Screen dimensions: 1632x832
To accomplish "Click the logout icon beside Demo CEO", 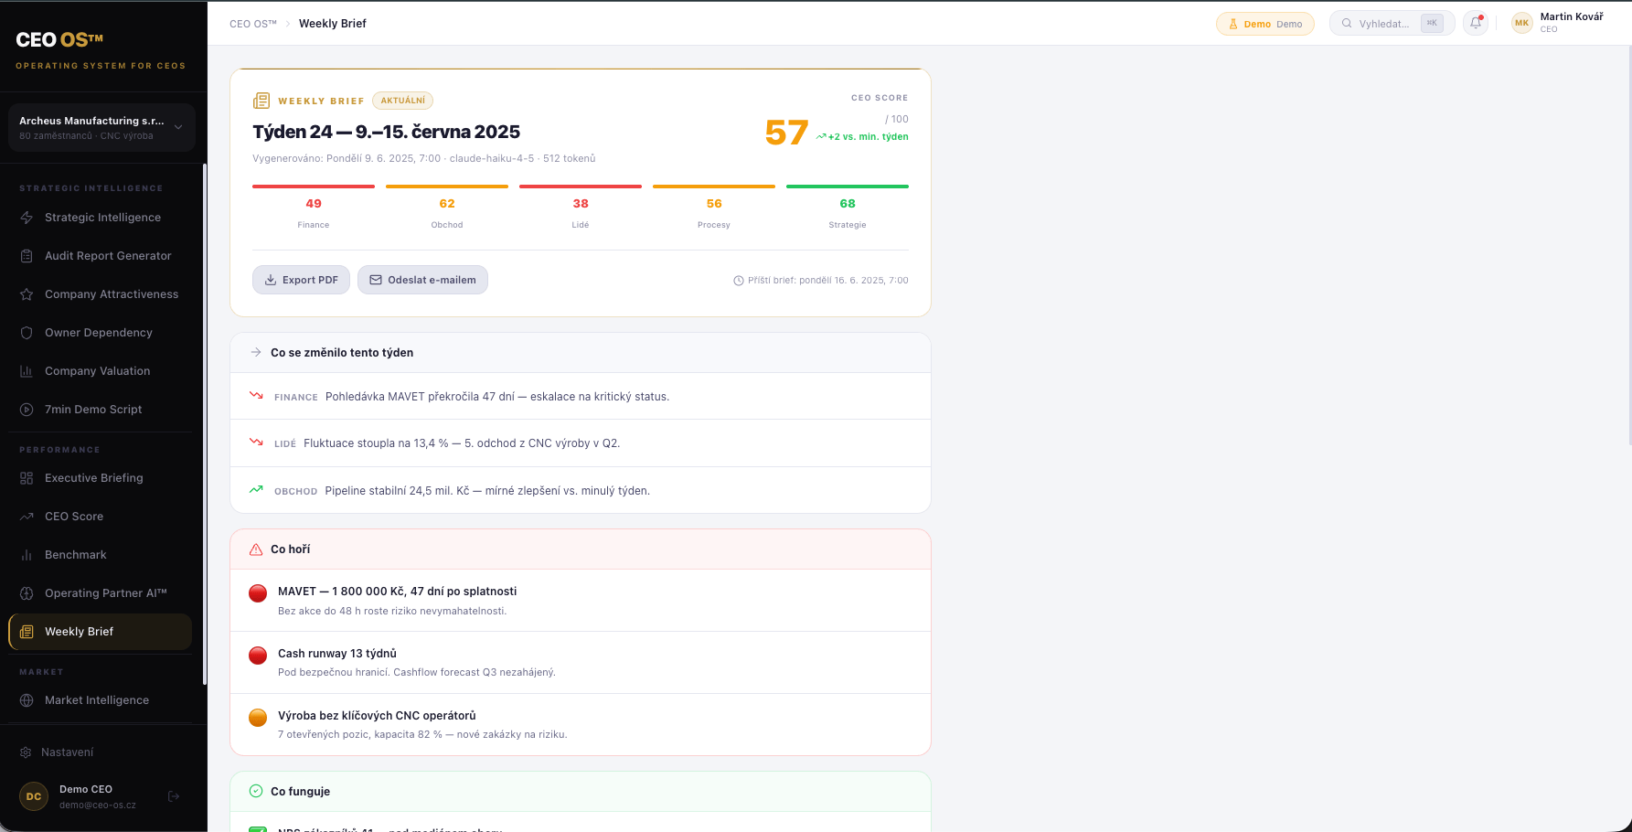I will pos(174,796).
